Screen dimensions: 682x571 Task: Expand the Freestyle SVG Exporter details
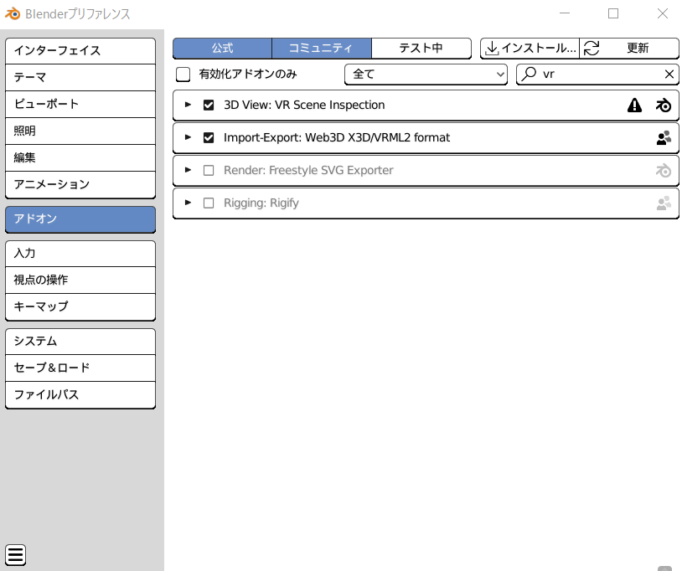pyautogui.click(x=188, y=170)
